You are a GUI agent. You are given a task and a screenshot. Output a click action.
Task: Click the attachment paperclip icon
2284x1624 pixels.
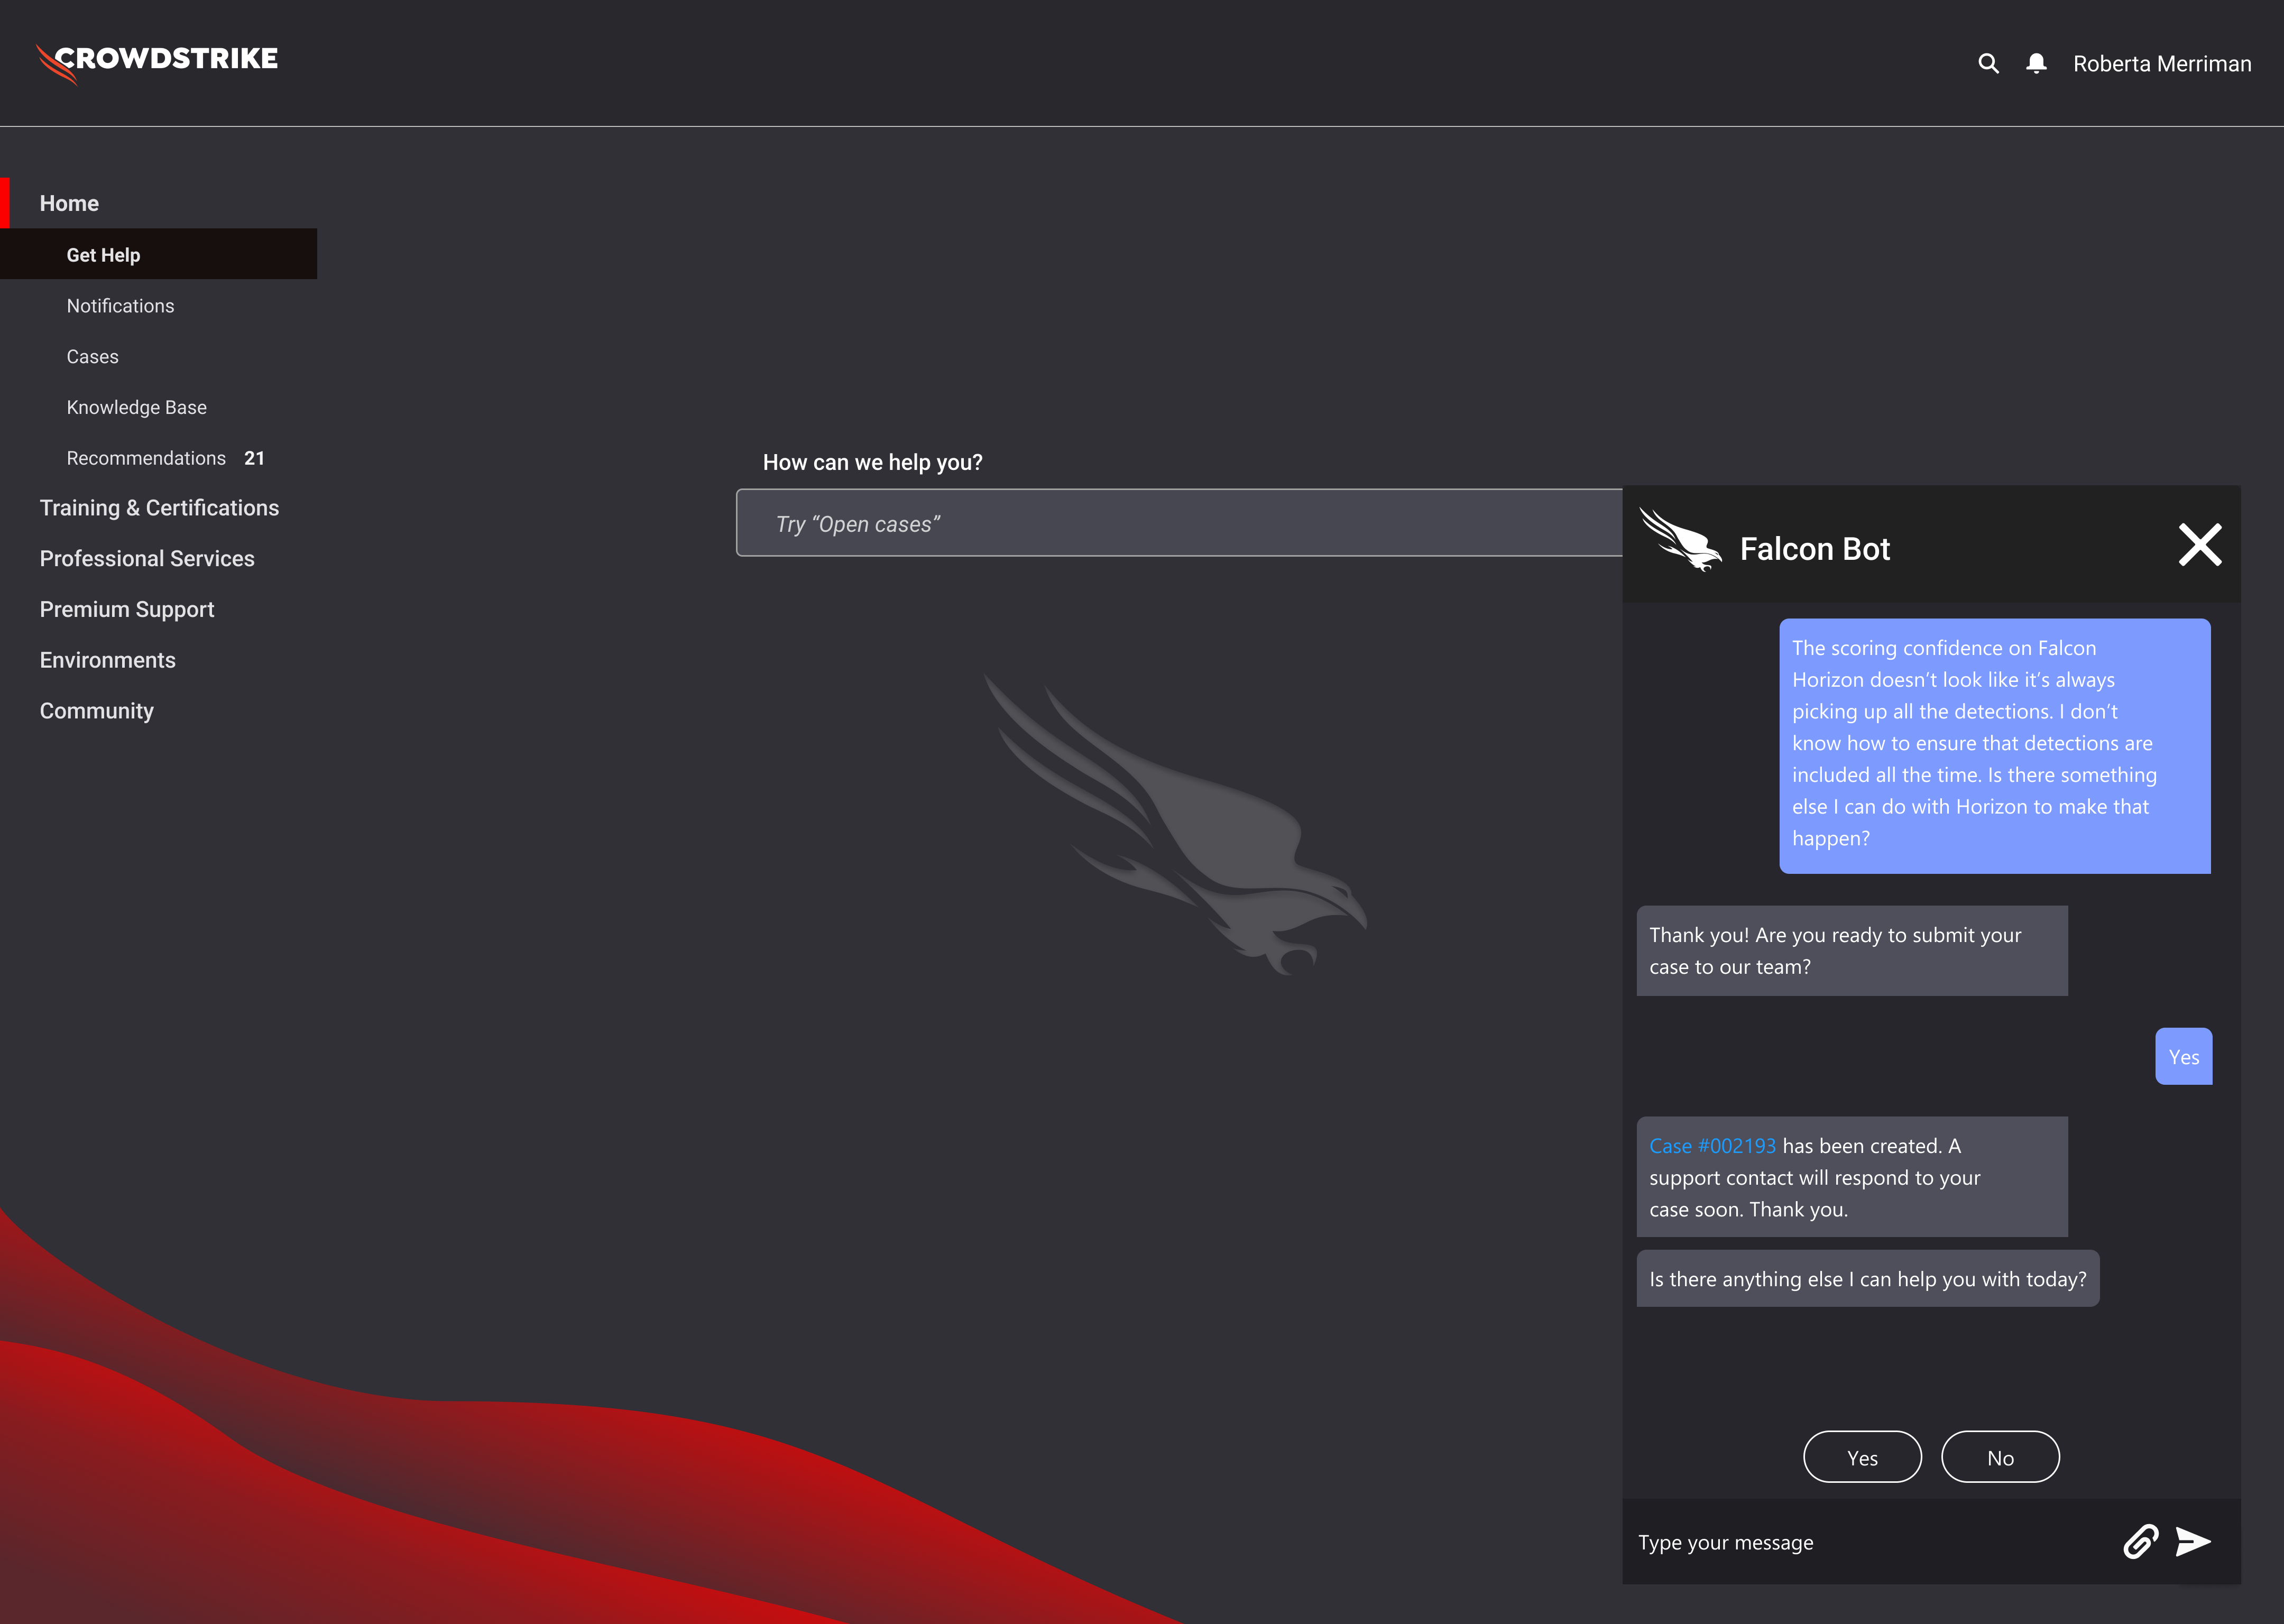[2141, 1542]
